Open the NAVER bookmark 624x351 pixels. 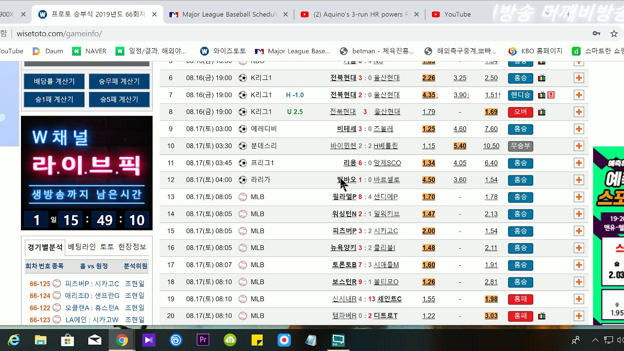(89, 51)
